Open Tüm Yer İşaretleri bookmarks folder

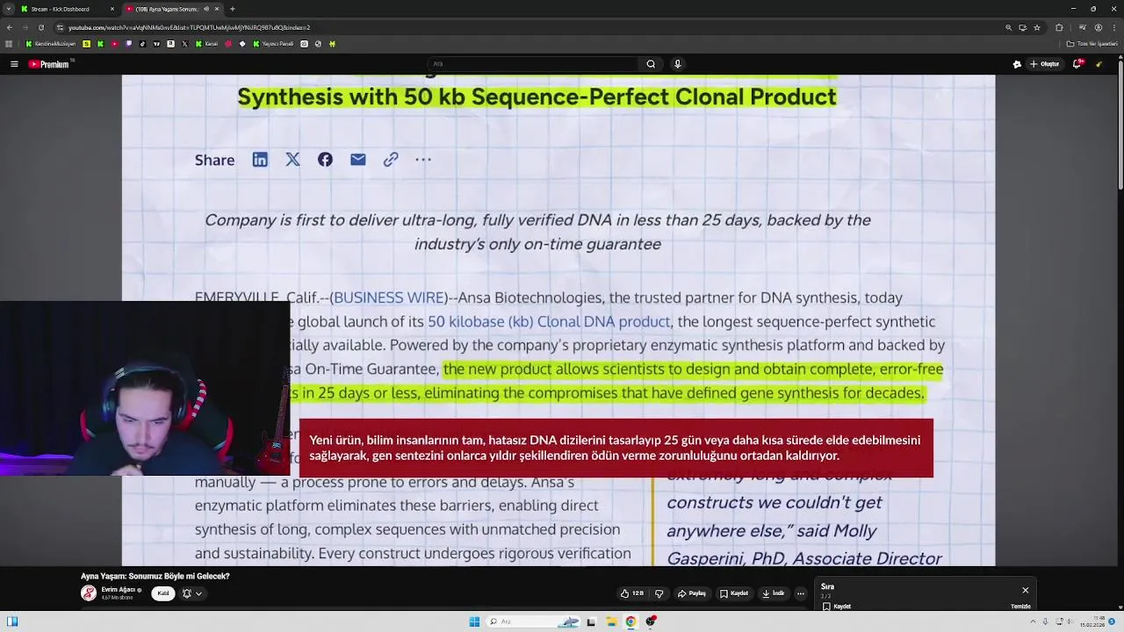1092,44
